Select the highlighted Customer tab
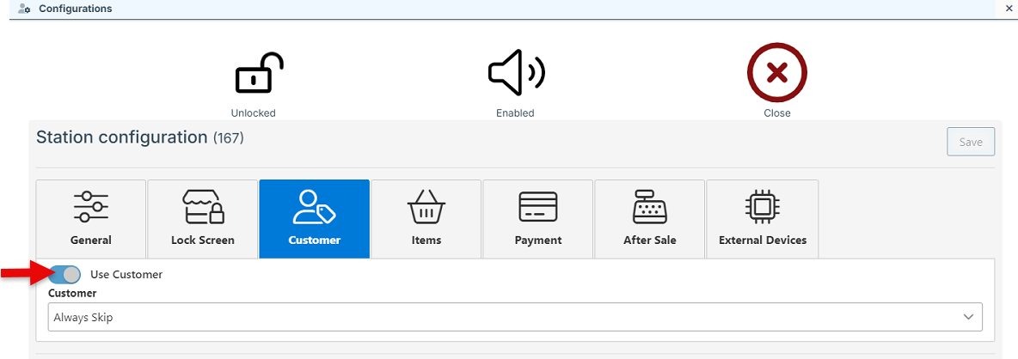Image resolution: width=1018 pixels, height=359 pixels. point(315,219)
